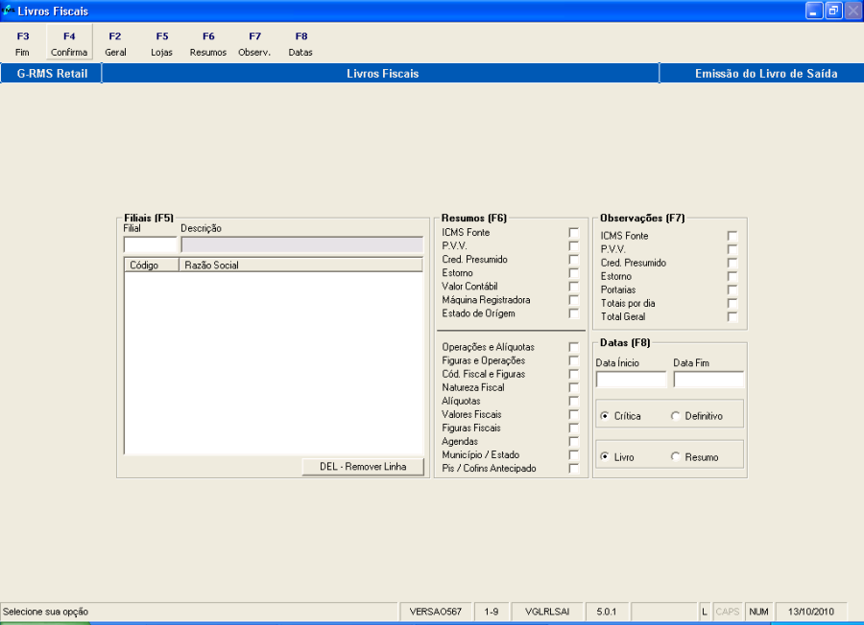Select the Resumo radio button
Image resolution: width=864 pixels, height=625 pixels.
[x=676, y=456]
